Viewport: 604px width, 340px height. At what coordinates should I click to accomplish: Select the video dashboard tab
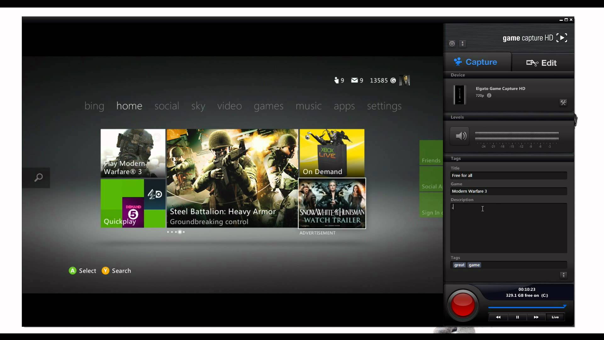click(x=229, y=106)
